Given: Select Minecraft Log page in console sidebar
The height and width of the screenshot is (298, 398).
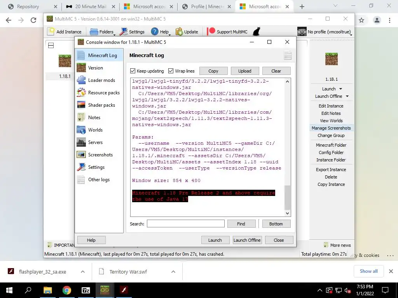Looking at the screenshot, I should tap(99, 55).
